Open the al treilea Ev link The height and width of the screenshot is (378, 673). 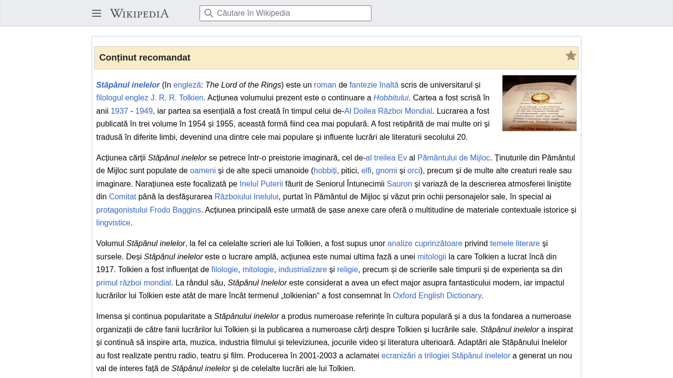386,157
